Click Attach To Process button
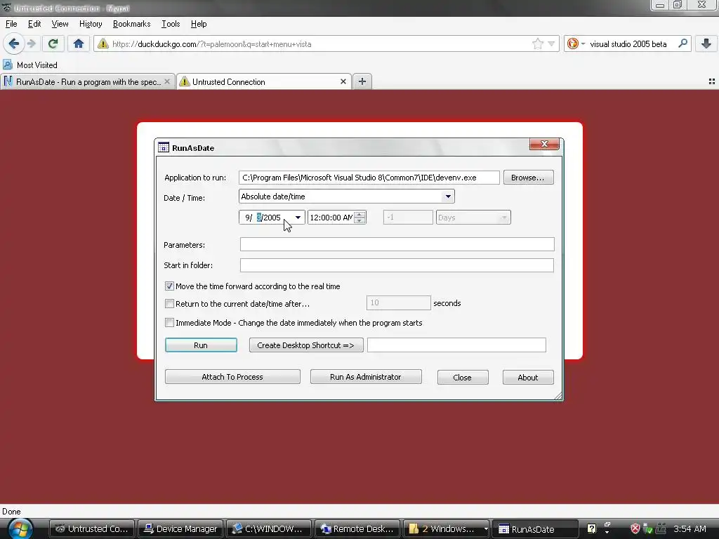The width and height of the screenshot is (719, 539). coord(232,377)
